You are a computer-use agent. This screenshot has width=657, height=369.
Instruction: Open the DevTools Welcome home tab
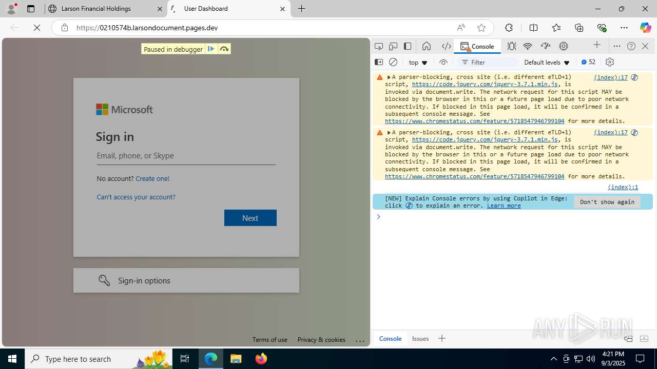[x=427, y=46]
